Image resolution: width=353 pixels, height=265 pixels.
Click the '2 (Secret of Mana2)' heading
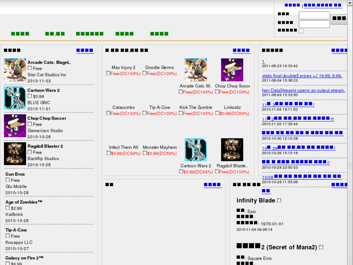tap(289, 247)
